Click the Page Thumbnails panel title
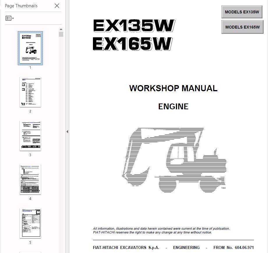The width and height of the screenshot is (268, 253). [x=21, y=6]
